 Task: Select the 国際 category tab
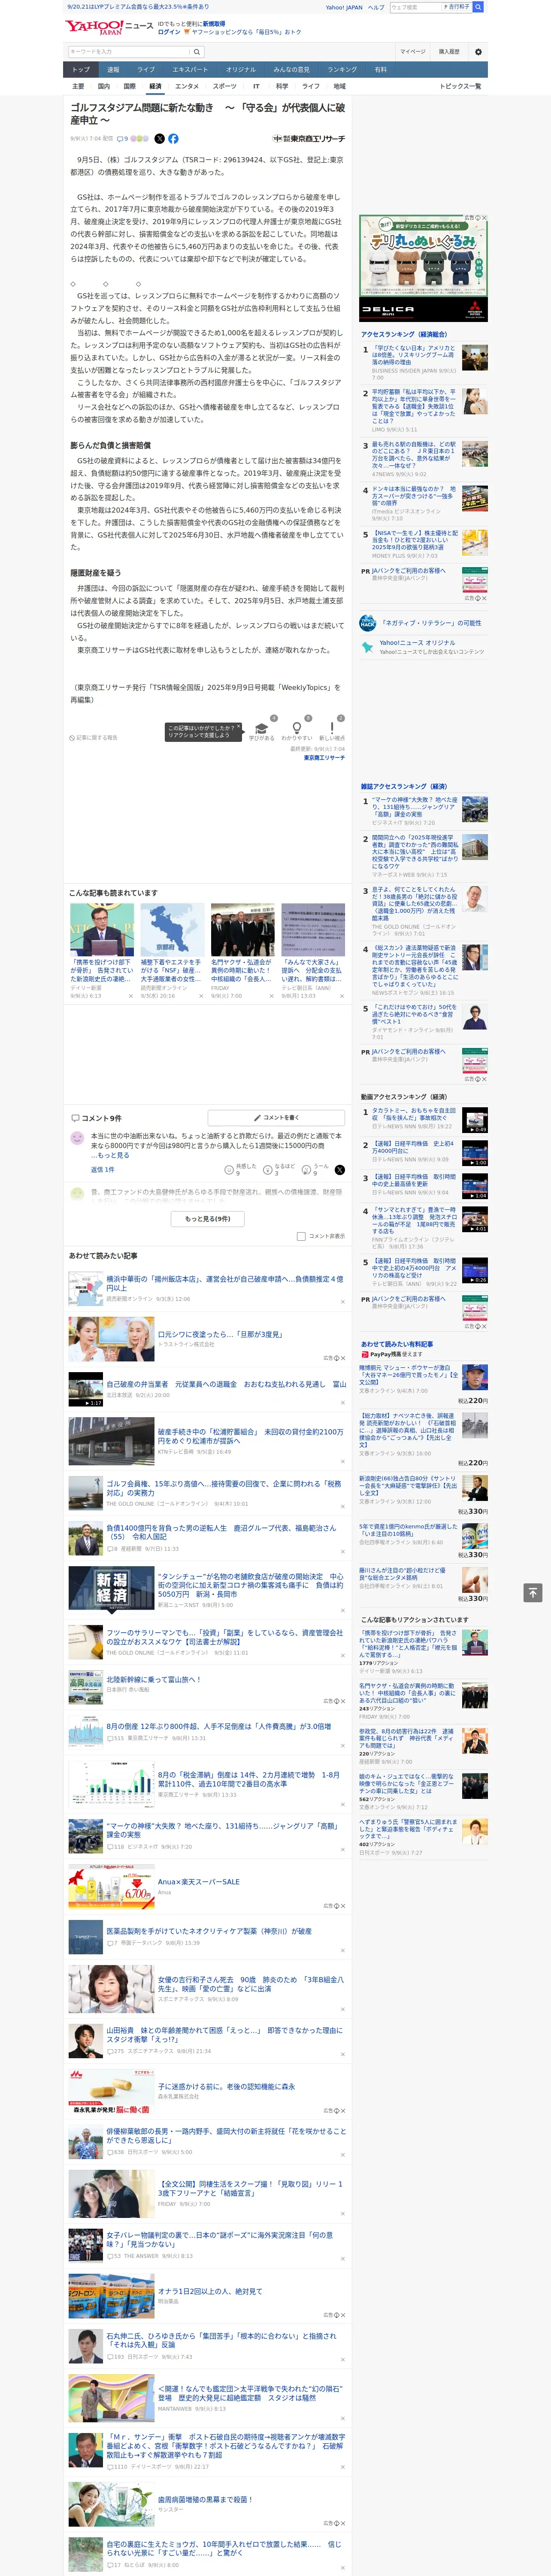pos(130,86)
